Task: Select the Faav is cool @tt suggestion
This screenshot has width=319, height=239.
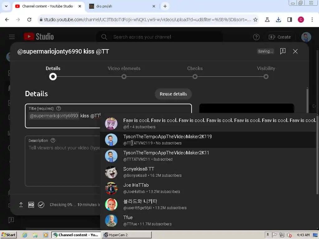Action: (x=208, y=123)
